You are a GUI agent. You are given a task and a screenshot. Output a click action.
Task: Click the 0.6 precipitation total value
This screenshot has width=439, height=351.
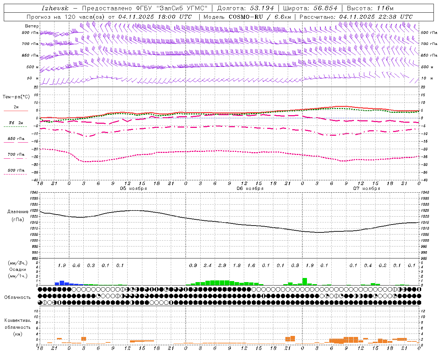(76, 266)
